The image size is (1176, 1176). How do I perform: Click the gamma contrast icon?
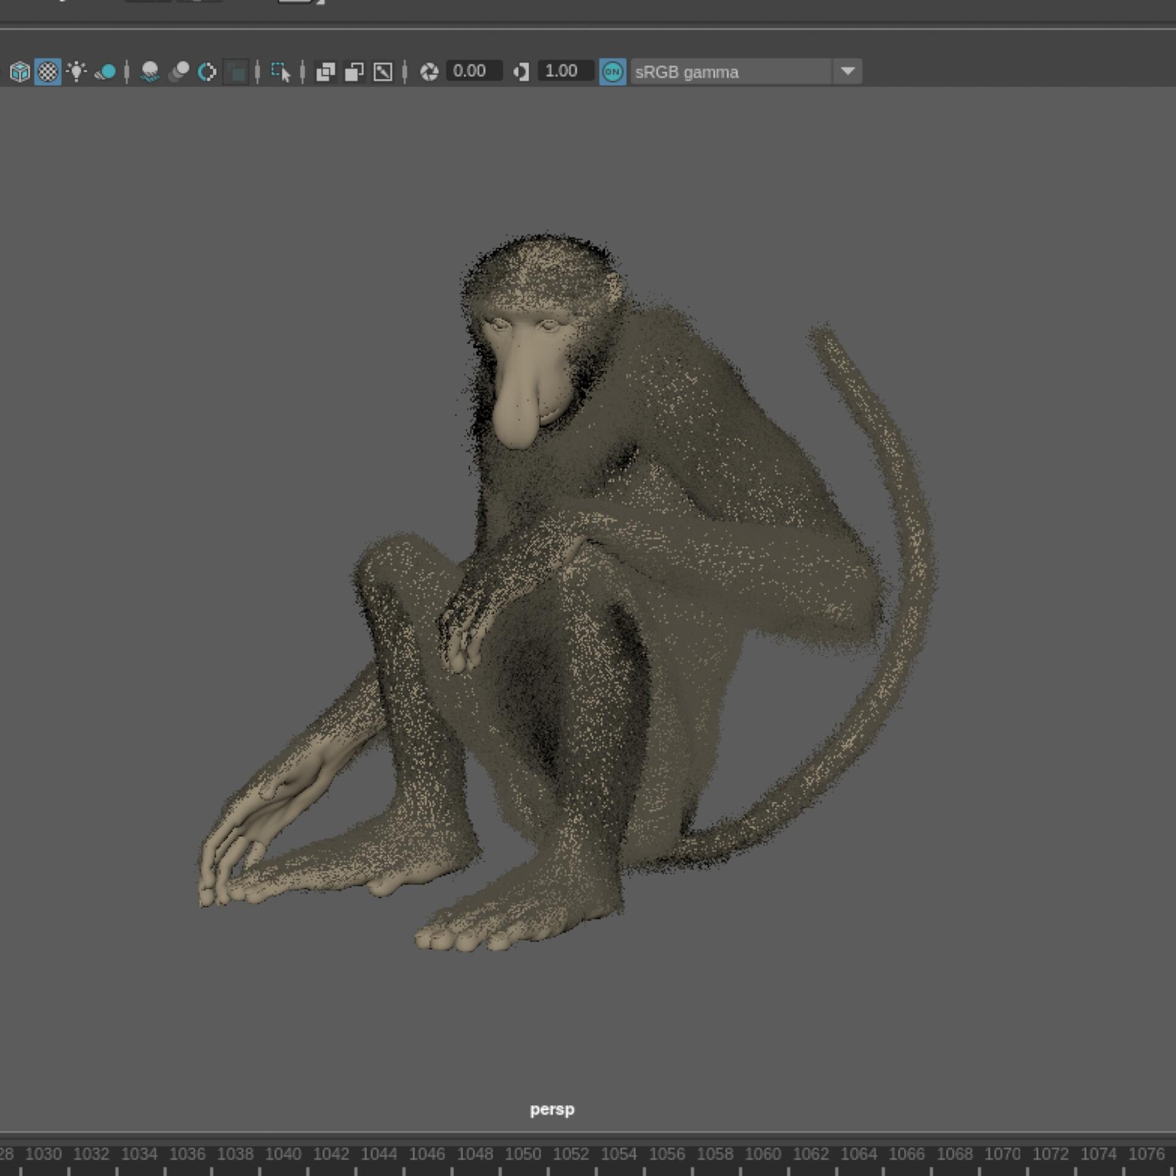[x=521, y=72]
